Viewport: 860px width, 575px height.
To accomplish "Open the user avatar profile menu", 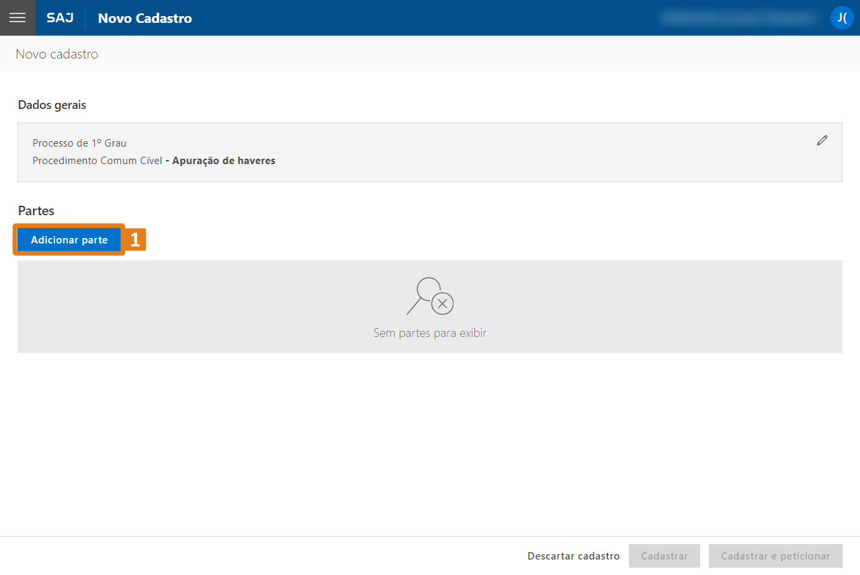I will tap(841, 17).
